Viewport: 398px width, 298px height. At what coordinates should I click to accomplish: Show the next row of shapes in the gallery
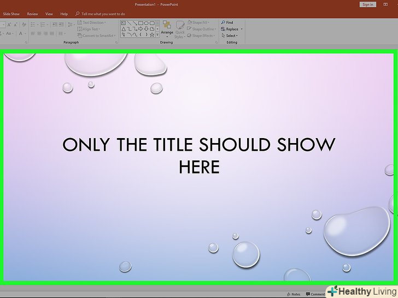pos(157,29)
